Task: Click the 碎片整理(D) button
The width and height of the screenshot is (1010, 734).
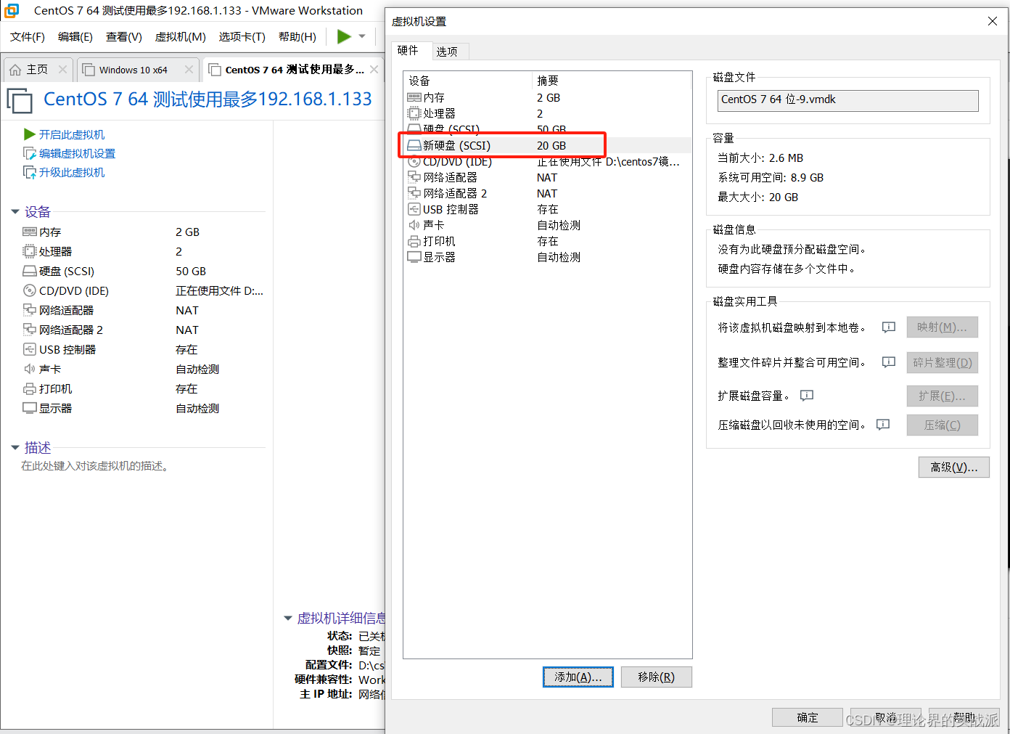Action: click(x=943, y=362)
